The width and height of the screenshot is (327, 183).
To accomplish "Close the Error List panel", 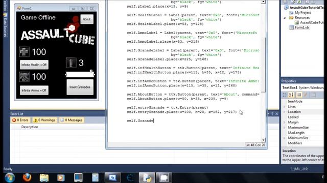I will click(277, 114).
